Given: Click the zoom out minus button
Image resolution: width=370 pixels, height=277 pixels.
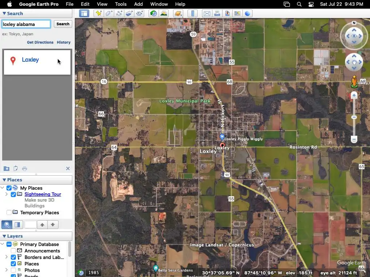Looking at the screenshot, I should tap(354, 139).
